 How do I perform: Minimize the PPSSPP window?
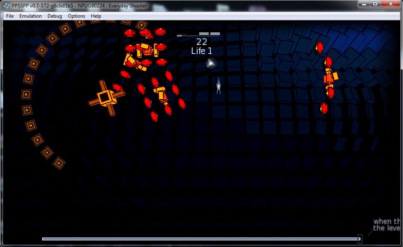point(364,4)
